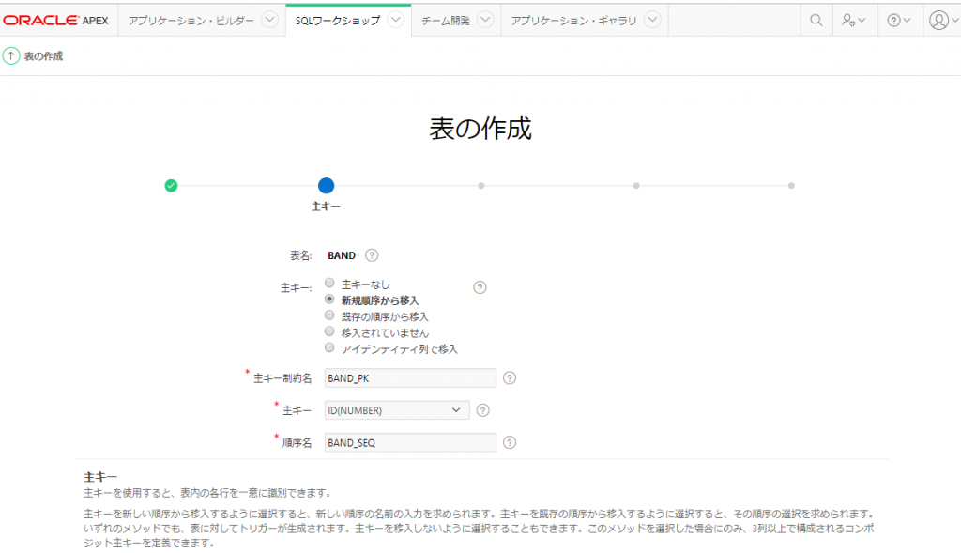Expand チーム開発 dropdown arrow
961x553 pixels.
[485, 20]
